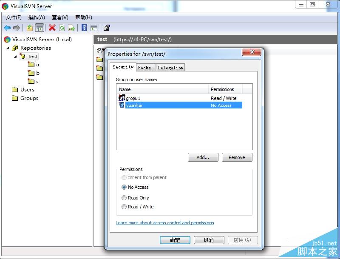Click the Up One Level folder icon
The image size is (340, 259).
(29, 28)
